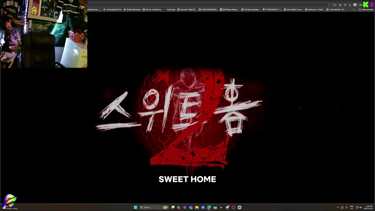The image size is (375, 211).
Task: Open the KickBot Dashboard bookmark
Action: click(x=132, y=10)
